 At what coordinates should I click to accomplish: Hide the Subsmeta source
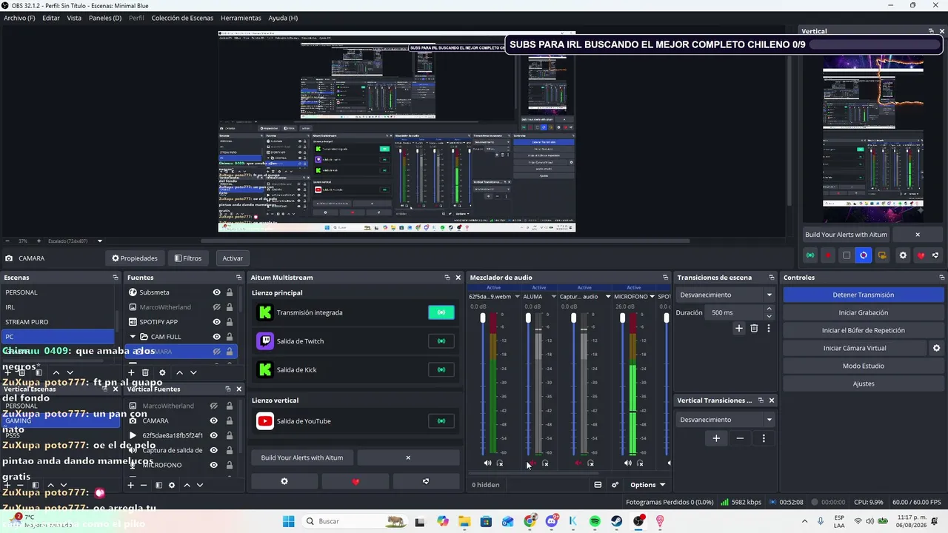tap(216, 292)
